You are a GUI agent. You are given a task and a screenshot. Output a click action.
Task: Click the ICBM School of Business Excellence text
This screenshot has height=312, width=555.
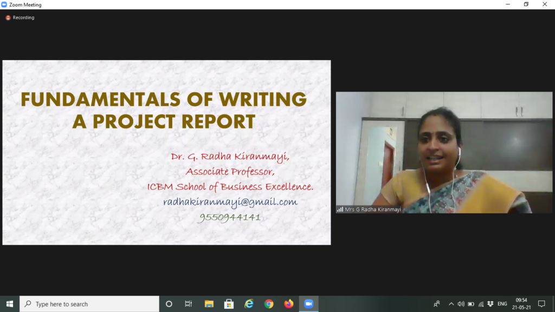click(230, 187)
